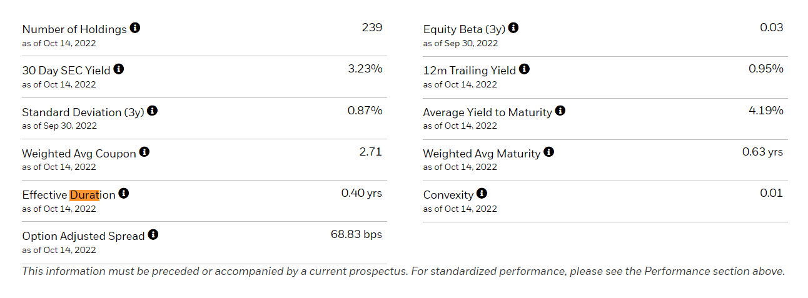Open the 30 Day SEC Yield info icon

pyautogui.click(x=119, y=69)
